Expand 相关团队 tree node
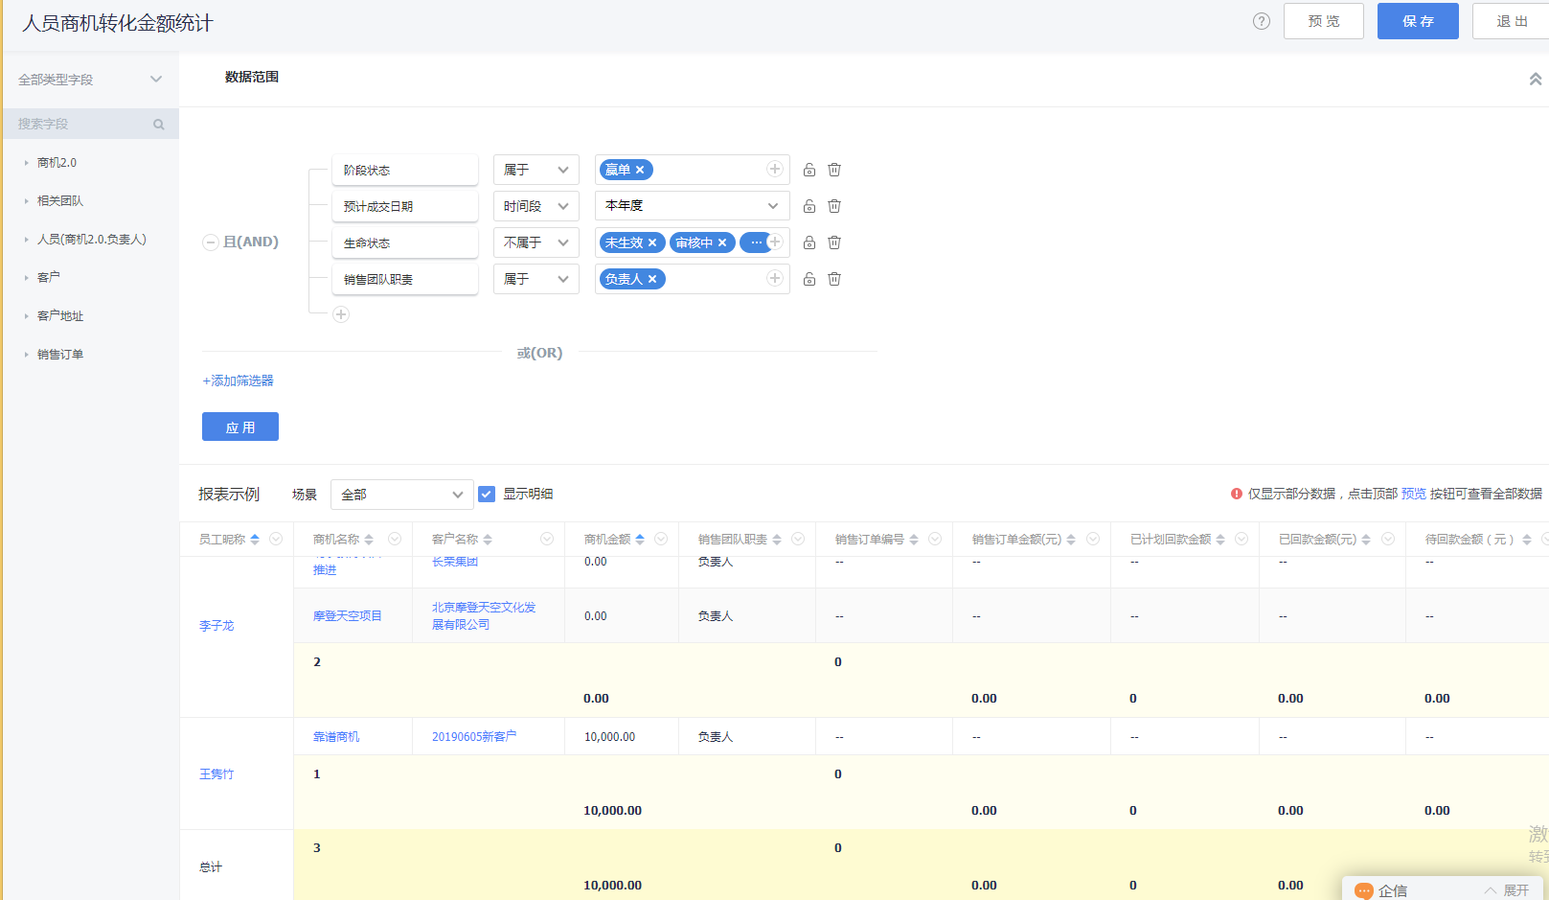 [x=27, y=201]
